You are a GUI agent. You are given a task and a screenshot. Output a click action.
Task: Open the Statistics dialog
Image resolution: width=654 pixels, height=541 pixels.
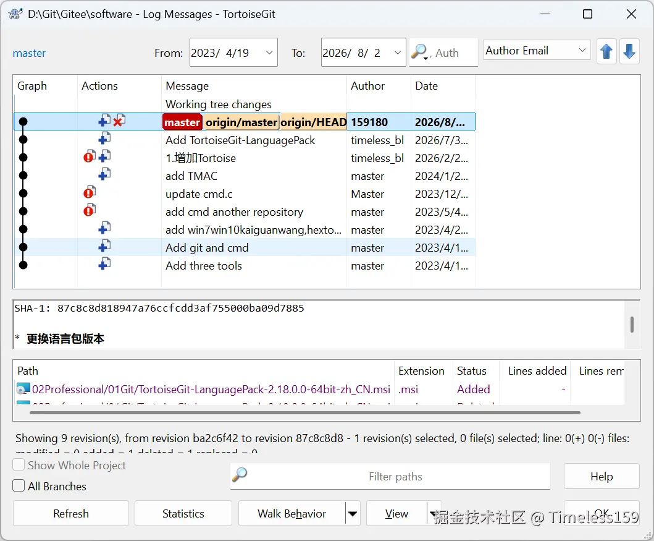(x=183, y=513)
